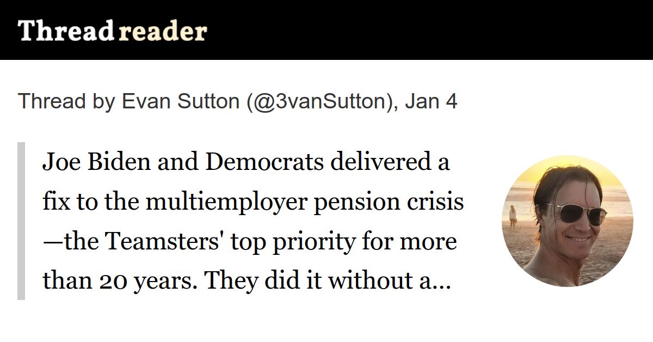653x342 pixels.
Task: Click the word "reader" in the logo
Action: [162, 32]
